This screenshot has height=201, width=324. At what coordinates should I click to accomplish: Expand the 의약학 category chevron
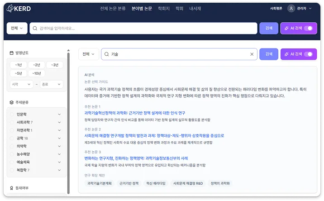click(x=59, y=146)
